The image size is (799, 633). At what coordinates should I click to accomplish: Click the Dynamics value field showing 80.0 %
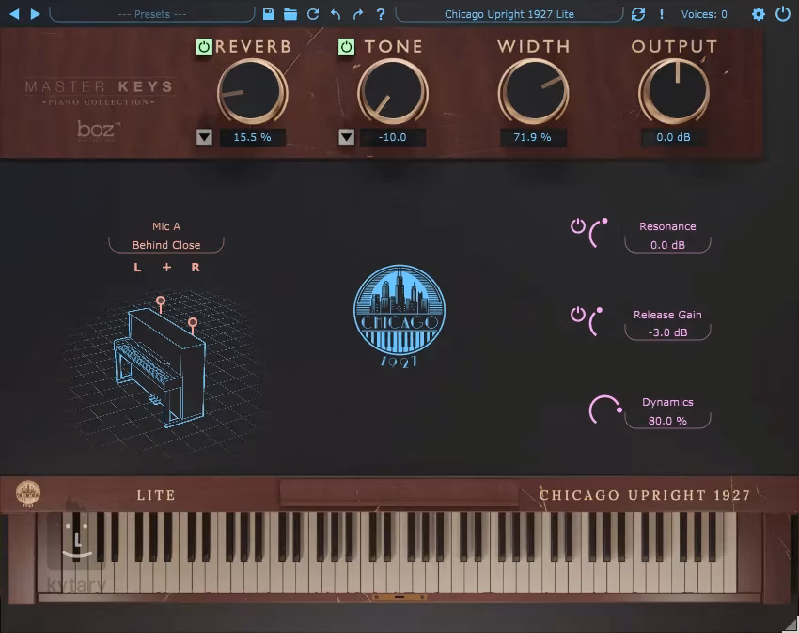(x=667, y=421)
